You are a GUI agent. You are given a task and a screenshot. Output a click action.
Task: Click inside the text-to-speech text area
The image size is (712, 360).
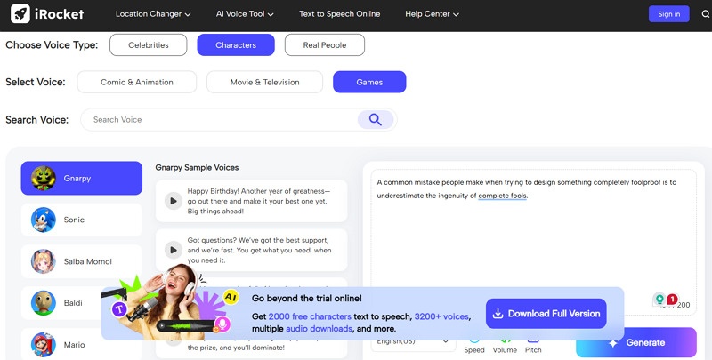[x=533, y=242]
